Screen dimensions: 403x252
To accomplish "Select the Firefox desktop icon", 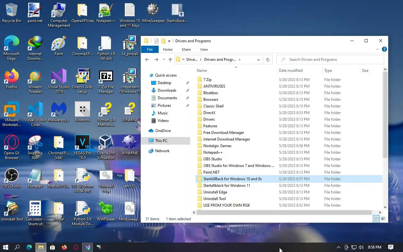I will point(12,79).
